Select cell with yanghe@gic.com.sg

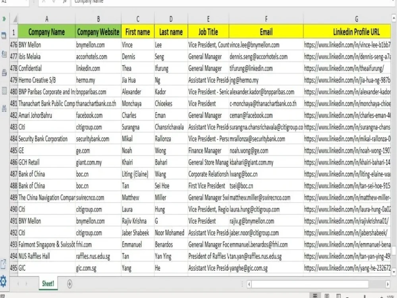coord(266,268)
